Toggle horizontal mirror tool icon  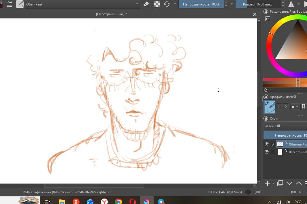click(291, 4)
